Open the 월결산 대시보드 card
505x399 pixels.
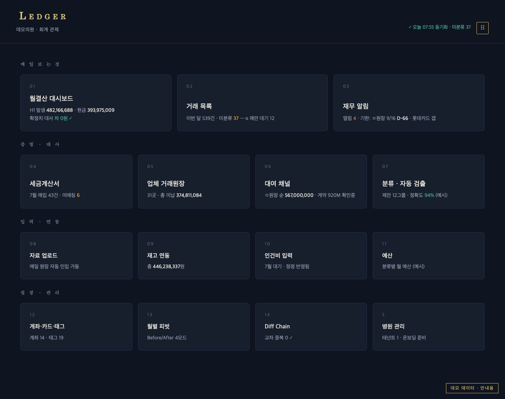tap(96, 103)
